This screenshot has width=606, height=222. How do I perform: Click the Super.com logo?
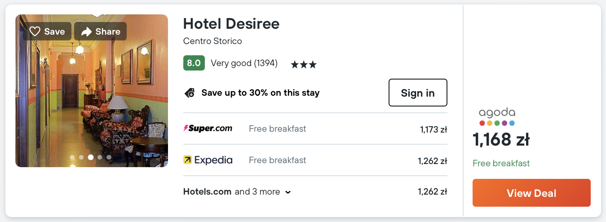tap(208, 129)
